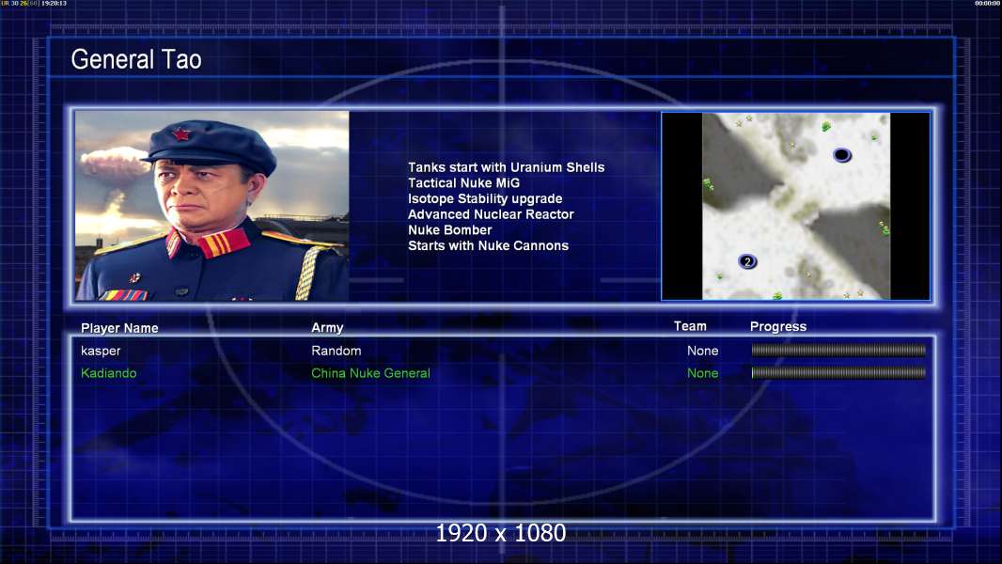Click the 'Player Name' column header
This screenshot has height=564, width=1002.
pyautogui.click(x=119, y=328)
